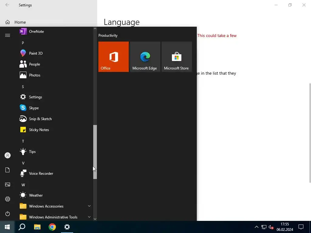Image resolution: width=311 pixels, height=233 pixels.
Task: Open the Action Center notifications
Action: [x=301, y=227]
